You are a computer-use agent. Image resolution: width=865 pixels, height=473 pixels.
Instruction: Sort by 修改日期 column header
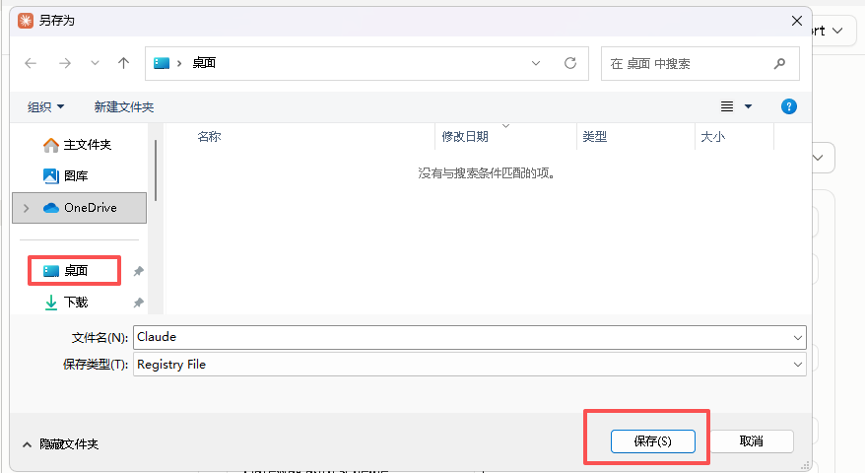pos(465,136)
